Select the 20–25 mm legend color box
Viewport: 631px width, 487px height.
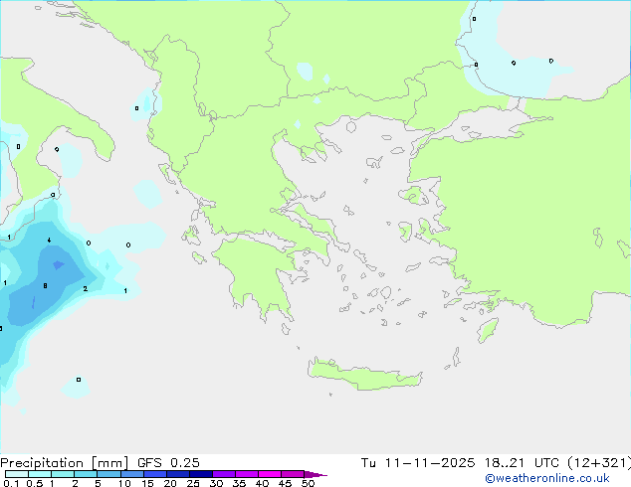(178, 474)
